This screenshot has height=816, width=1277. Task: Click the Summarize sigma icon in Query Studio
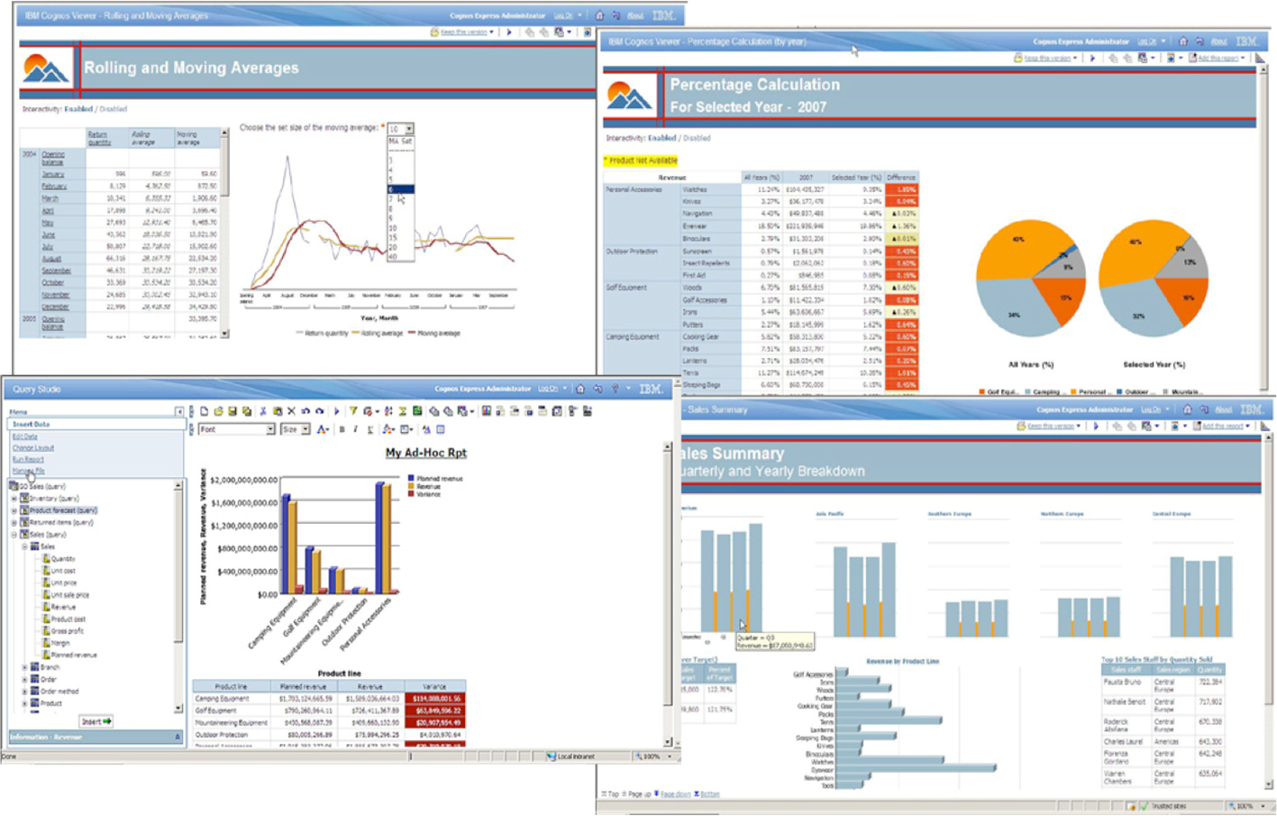(403, 411)
